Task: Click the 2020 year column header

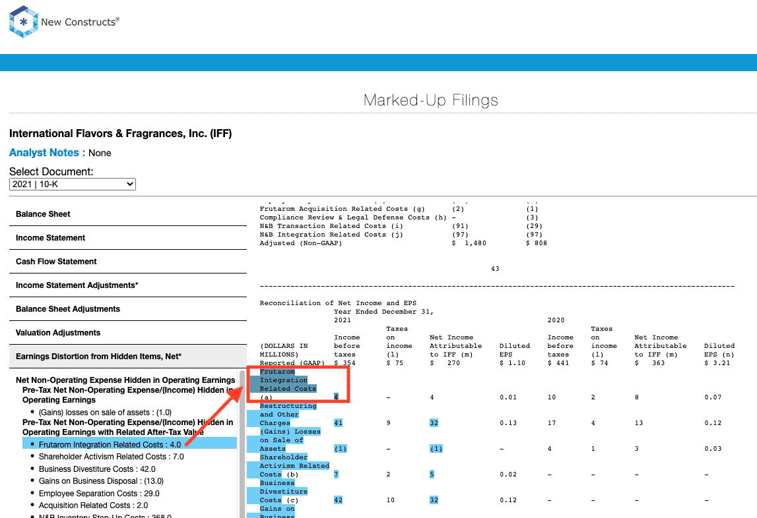Action: [x=556, y=320]
